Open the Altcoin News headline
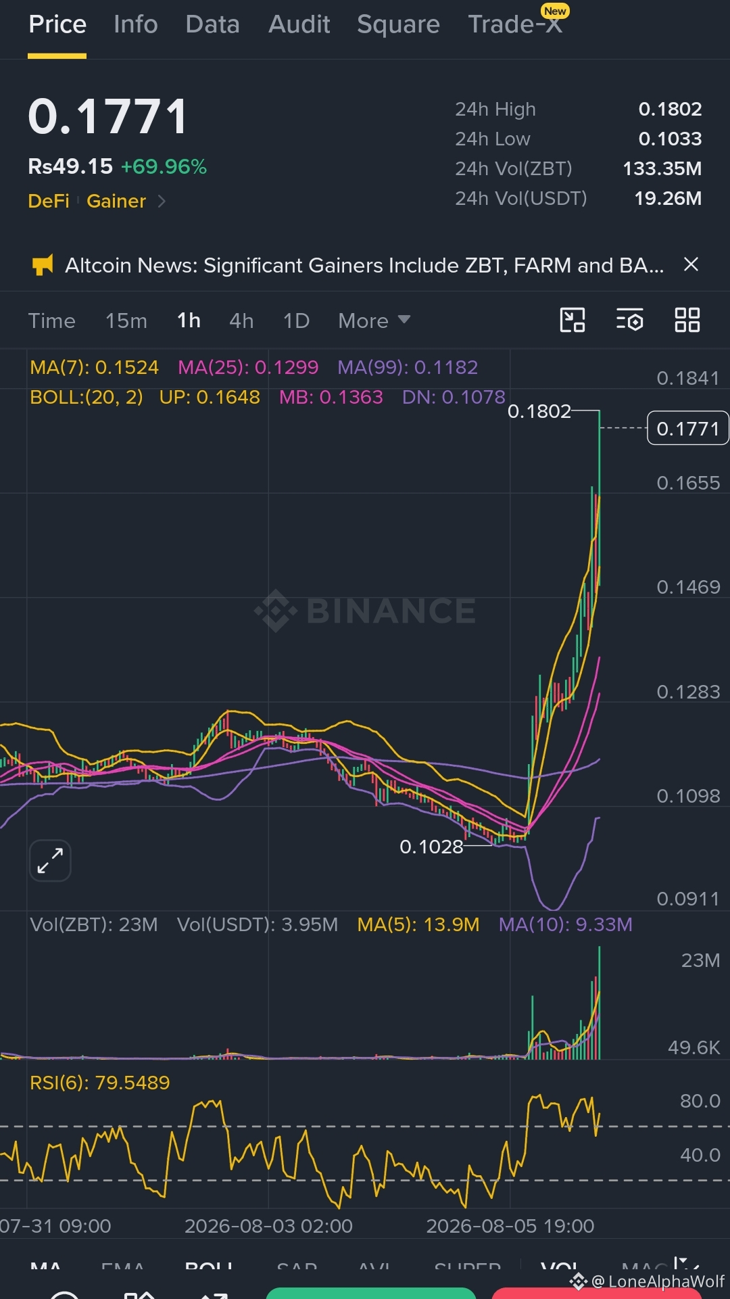 pos(364,265)
